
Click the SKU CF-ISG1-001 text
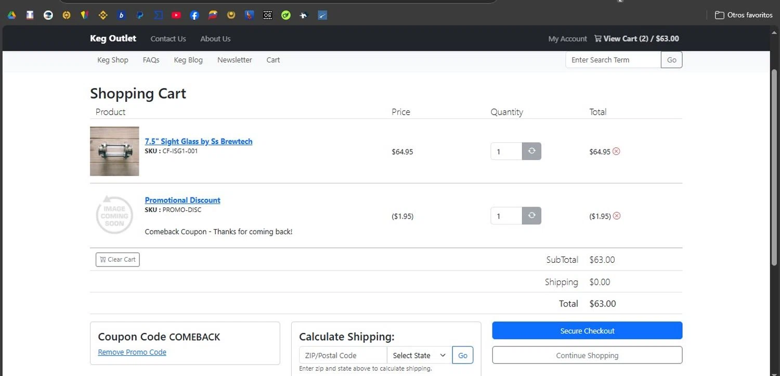171,151
